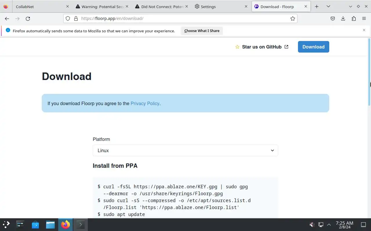This screenshot has height=231, width=371.
Task: Close the Settings tab
Action: [x=246, y=6]
